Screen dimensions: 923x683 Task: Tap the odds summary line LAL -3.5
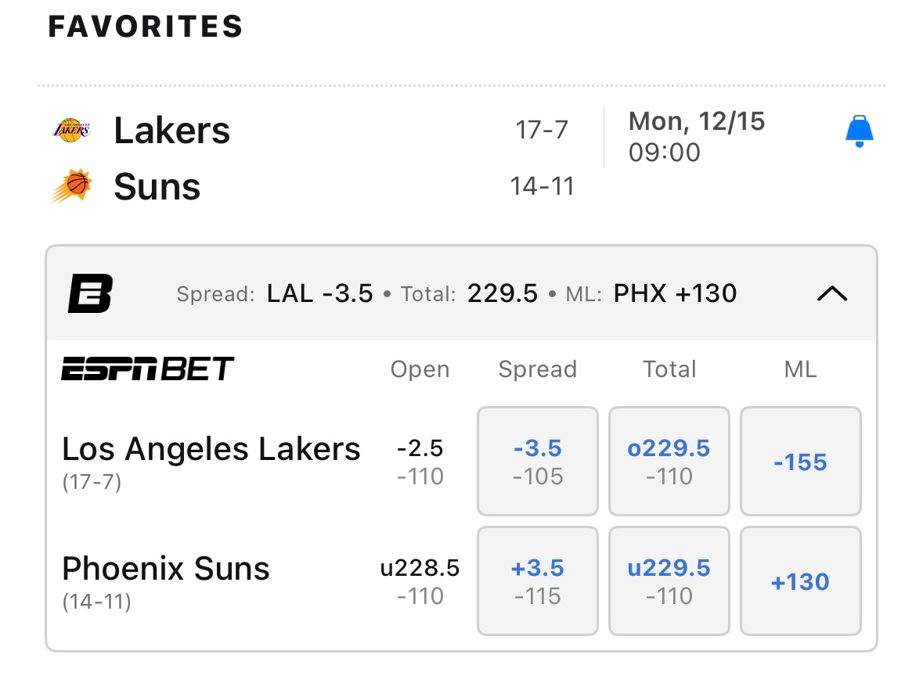(x=319, y=293)
